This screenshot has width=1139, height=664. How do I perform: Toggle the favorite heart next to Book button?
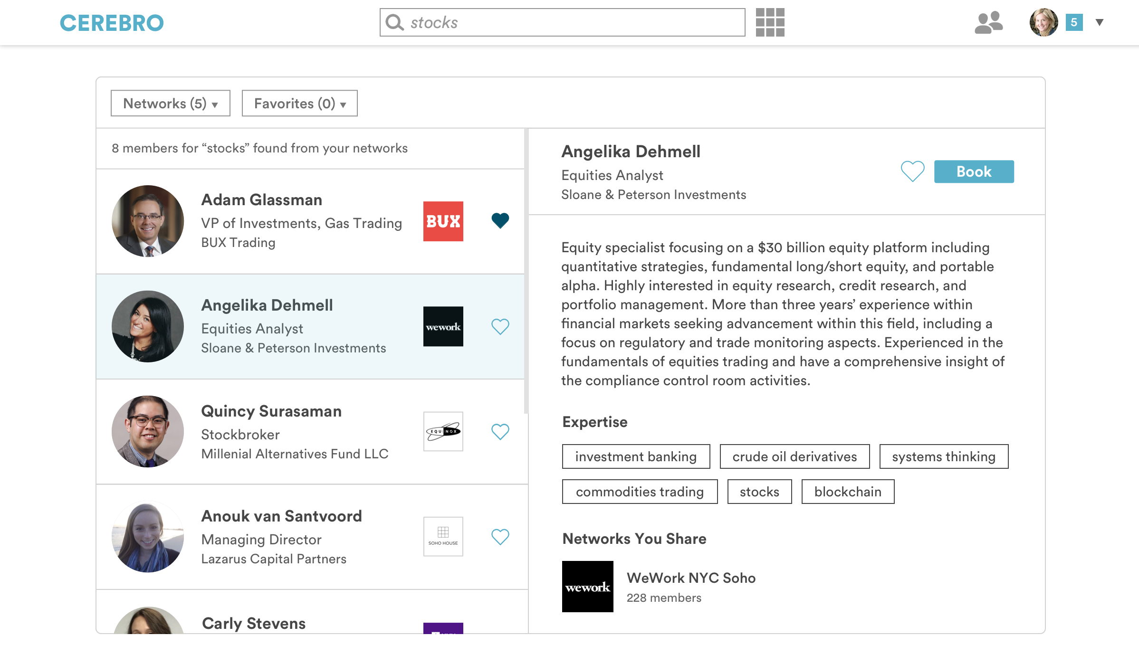912,171
